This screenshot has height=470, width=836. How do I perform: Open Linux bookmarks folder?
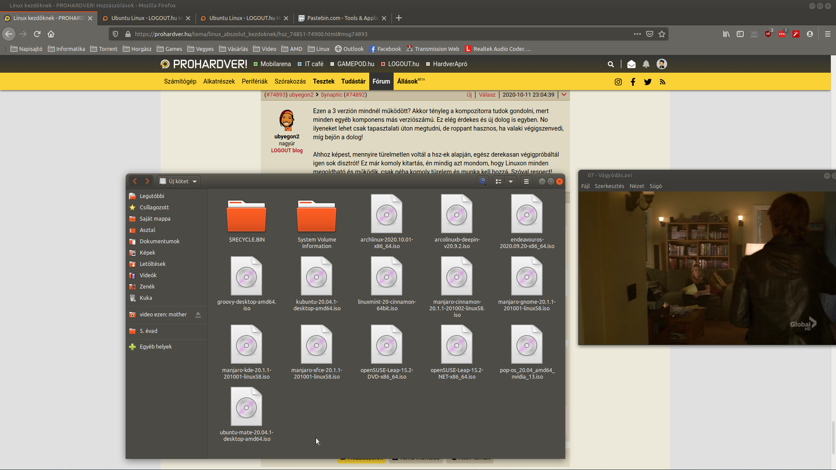(x=318, y=49)
